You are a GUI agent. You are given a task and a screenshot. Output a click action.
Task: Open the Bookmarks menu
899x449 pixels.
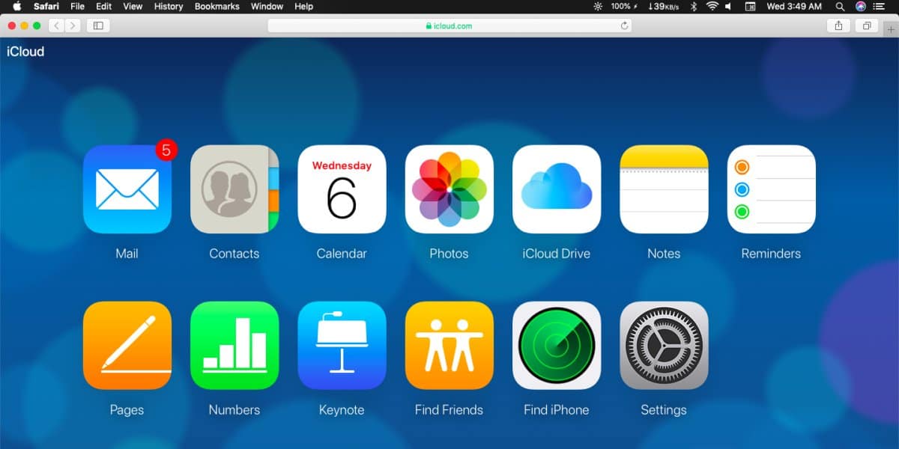217,6
